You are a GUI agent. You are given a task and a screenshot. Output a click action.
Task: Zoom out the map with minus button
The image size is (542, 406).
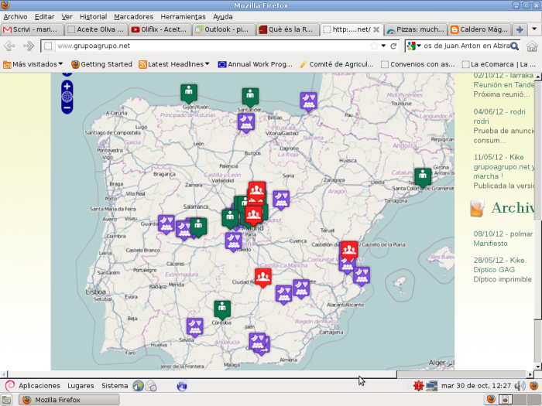click(x=67, y=107)
